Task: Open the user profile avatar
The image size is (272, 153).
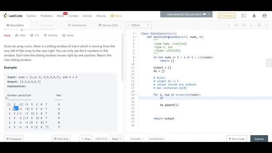Action: 264,16
